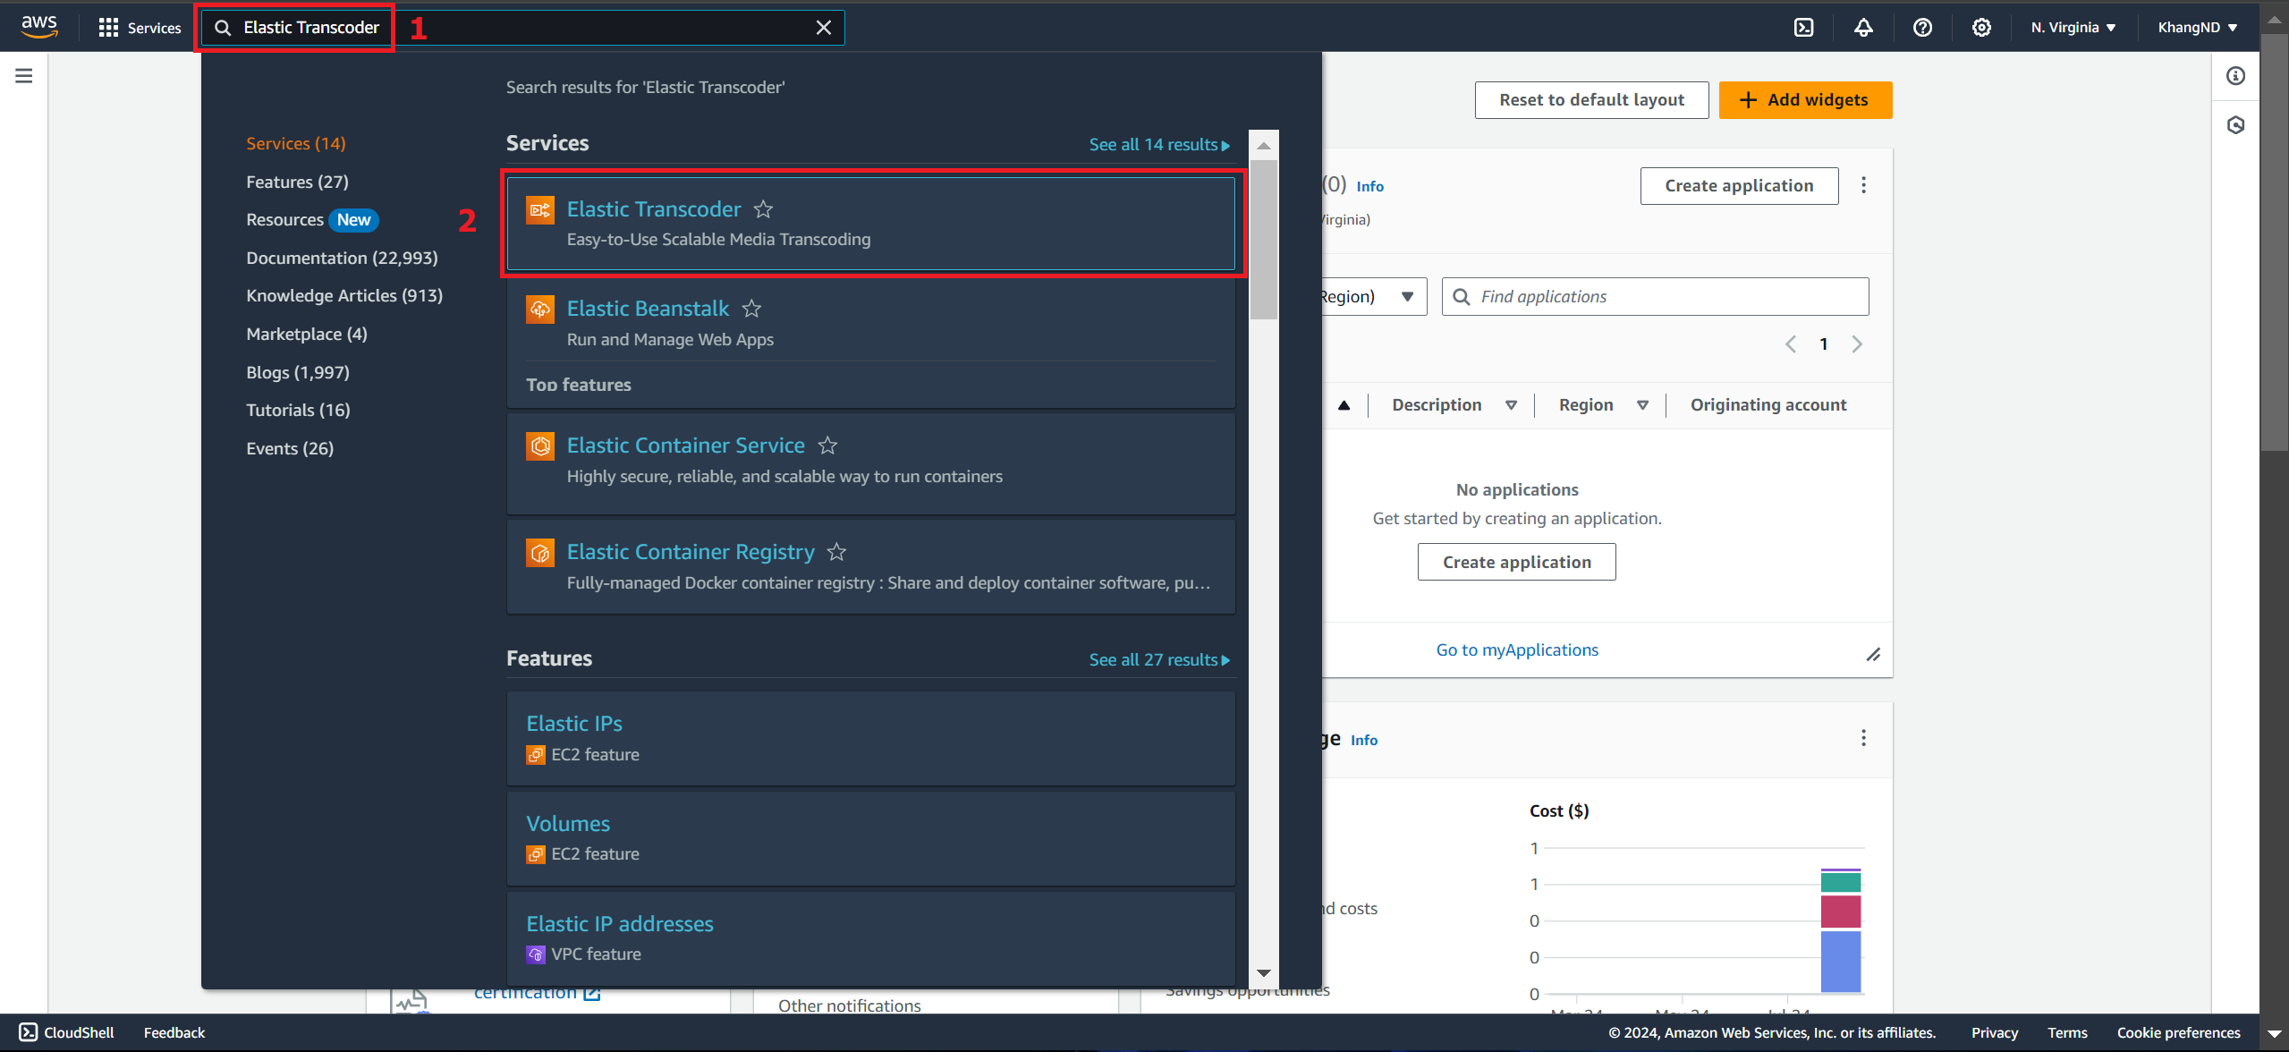
Task: Click the search results scrollbar up arrow
Action: tap(1263, 145)
